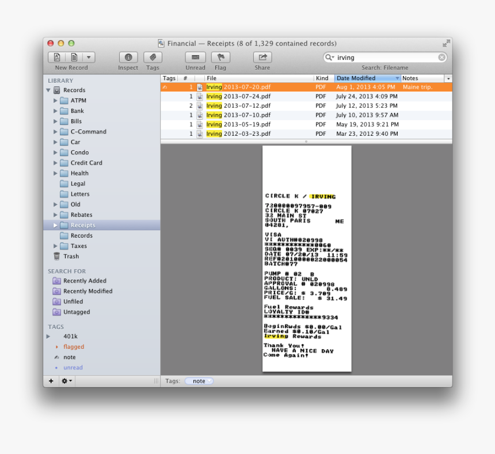Open the Date Modified column sort menu
Screen dimensions: 495x454
point(397,78)
